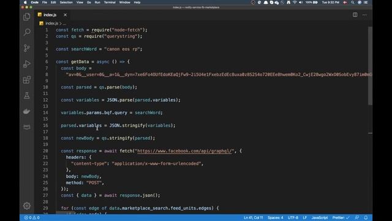This screenshot has height=221, width=392.
Task: Open the Go menu
Action: tap(89, 2)
